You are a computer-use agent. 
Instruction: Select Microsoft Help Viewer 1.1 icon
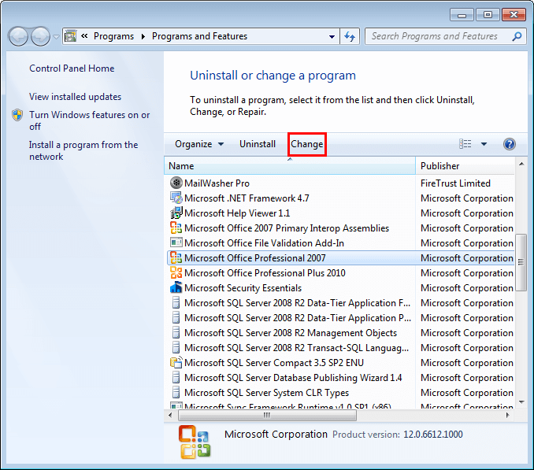[176, 213]
